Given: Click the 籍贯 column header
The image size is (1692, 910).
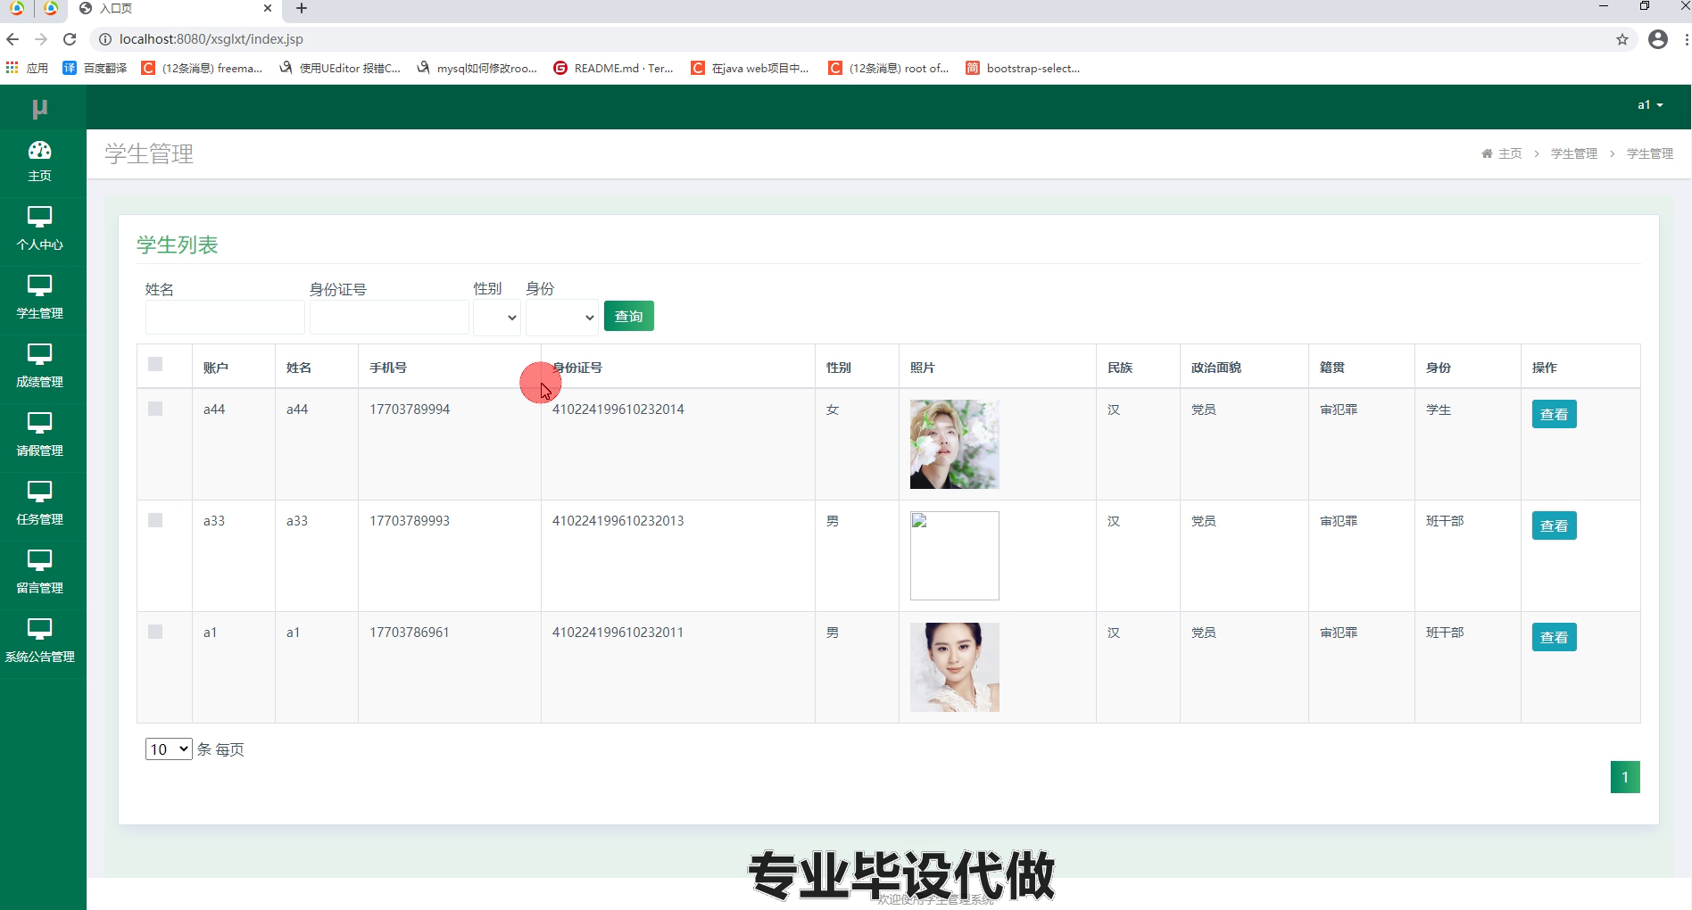Looking at the screenshot, I should pyautogui.click(x=1332, y=368).
